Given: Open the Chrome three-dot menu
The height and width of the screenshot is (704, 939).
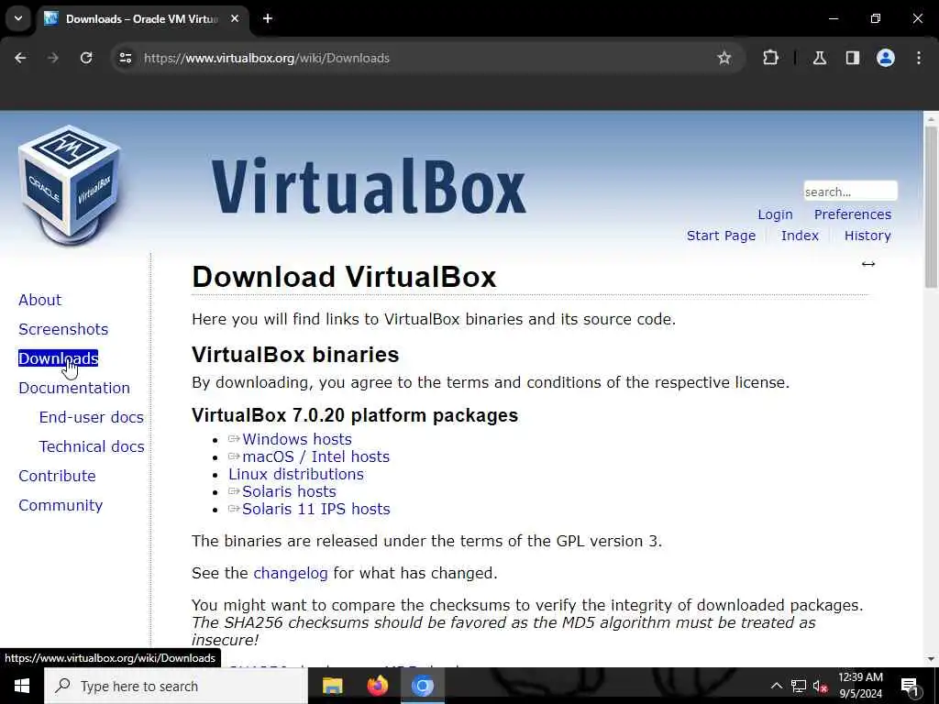Looking at the screenshot, I should click(x=919, y=58).
